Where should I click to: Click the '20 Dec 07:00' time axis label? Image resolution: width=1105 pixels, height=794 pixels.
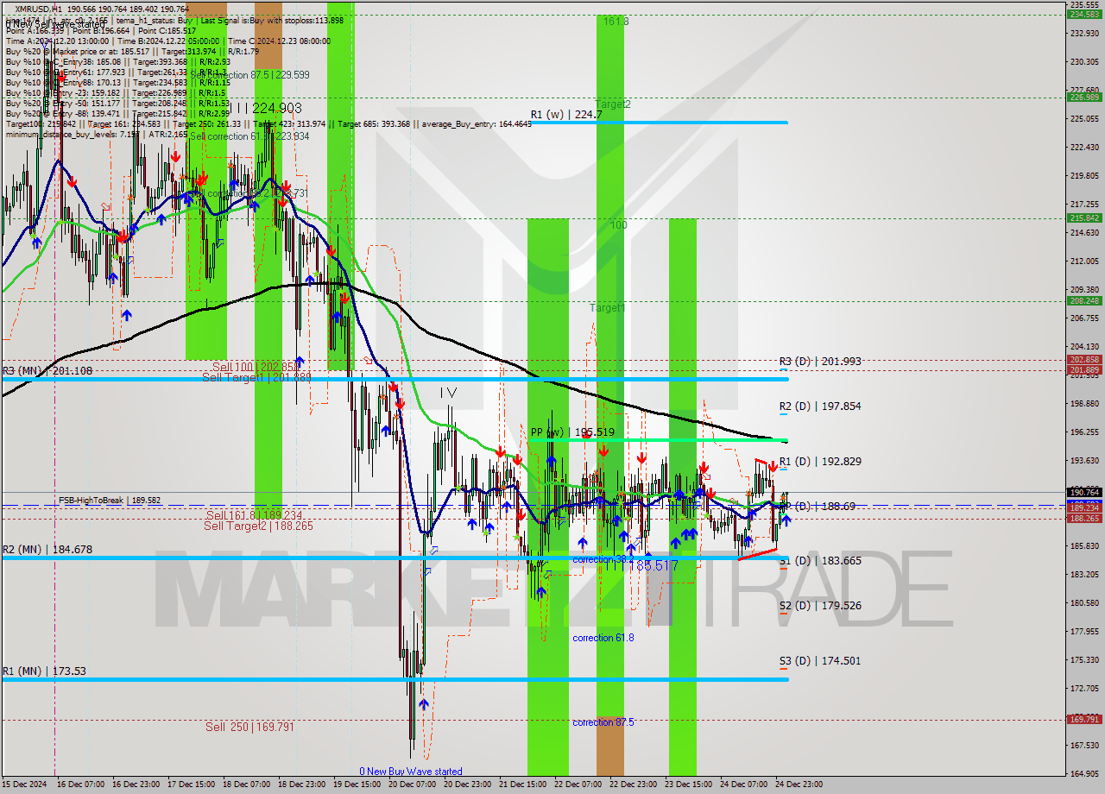point(411,785)
